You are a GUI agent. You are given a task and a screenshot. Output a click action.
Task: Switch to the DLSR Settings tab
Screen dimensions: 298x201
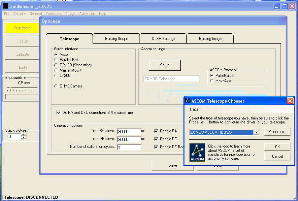click(x=163, y=39)
